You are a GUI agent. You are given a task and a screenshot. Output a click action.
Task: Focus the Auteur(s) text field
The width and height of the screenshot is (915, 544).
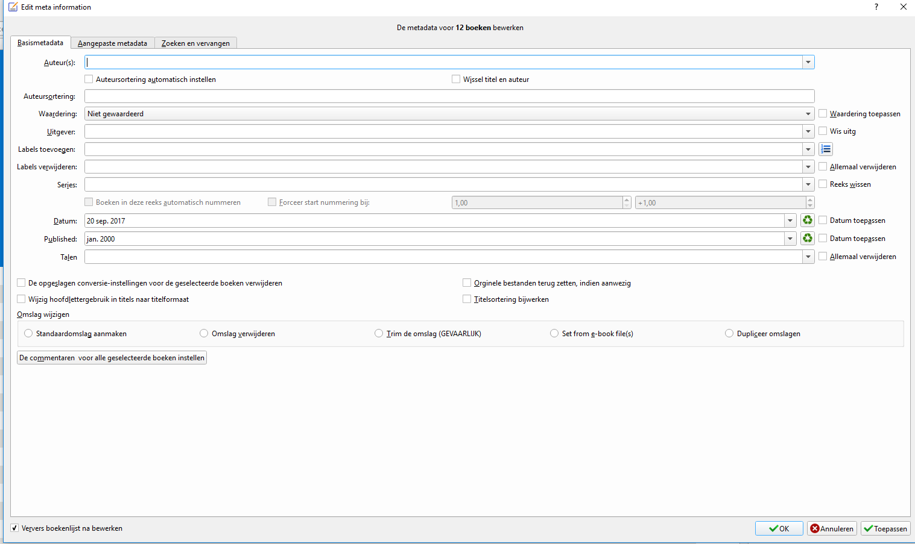point(443,62)
